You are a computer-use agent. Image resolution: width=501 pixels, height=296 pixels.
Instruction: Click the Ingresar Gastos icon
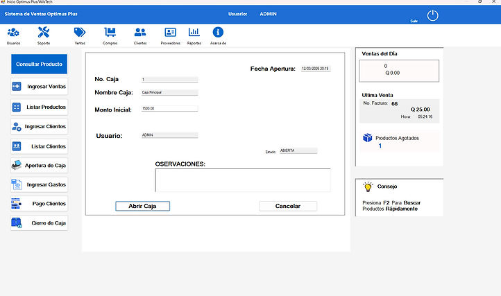click(x=17, y=184)
